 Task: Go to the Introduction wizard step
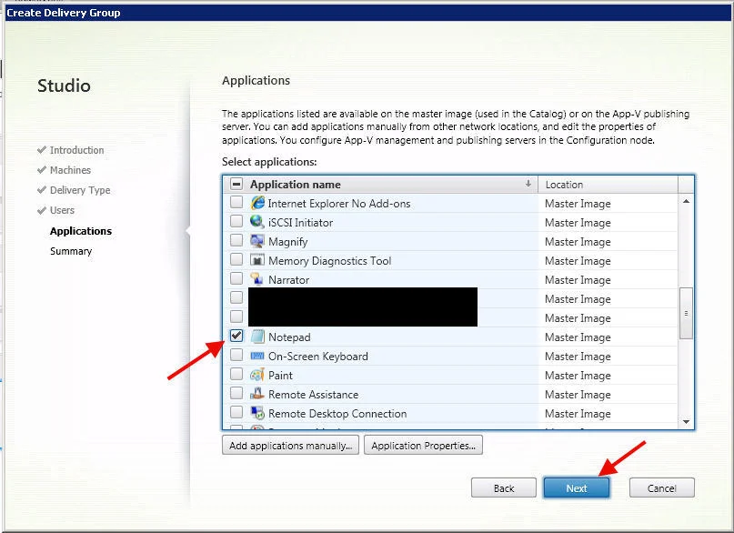(x=76, y=150)
